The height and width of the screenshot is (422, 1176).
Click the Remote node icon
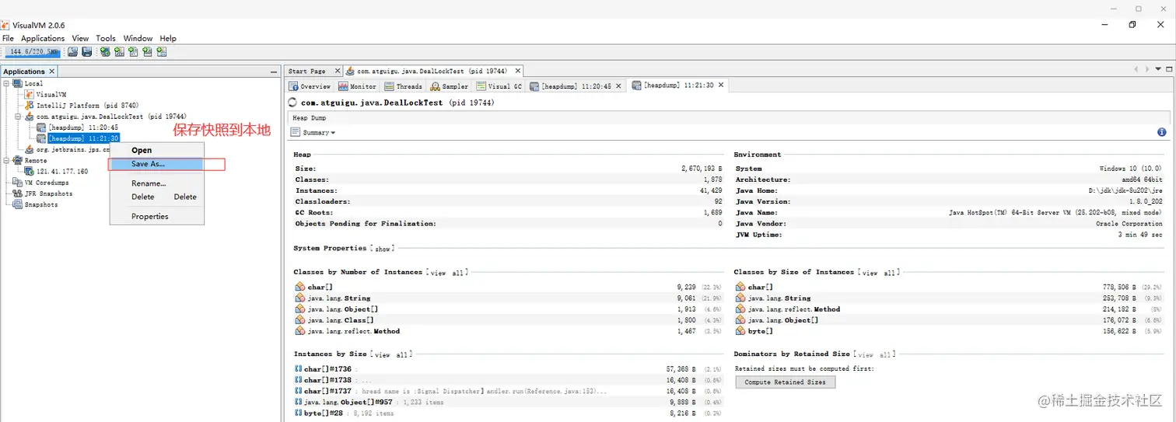pyautogui.click(x=17, y=160)
